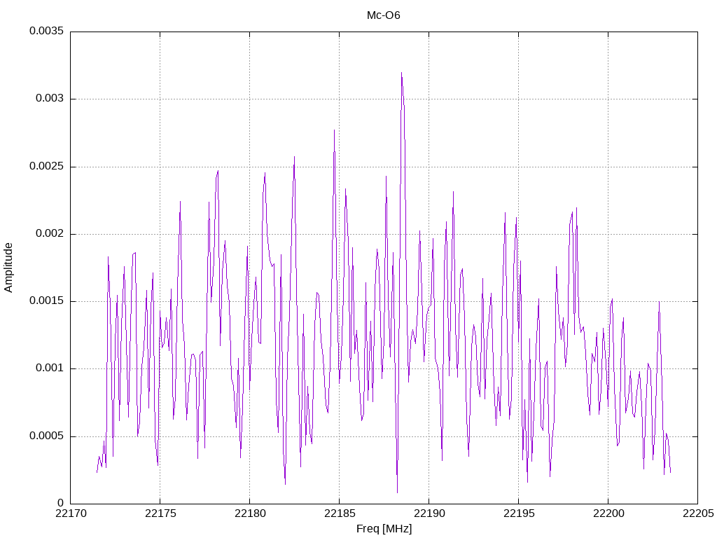Image resolution: width=717 pixels, height=538 pixels.
Task: Click the 0.0005 y-axis tick label
Action: 47,436
